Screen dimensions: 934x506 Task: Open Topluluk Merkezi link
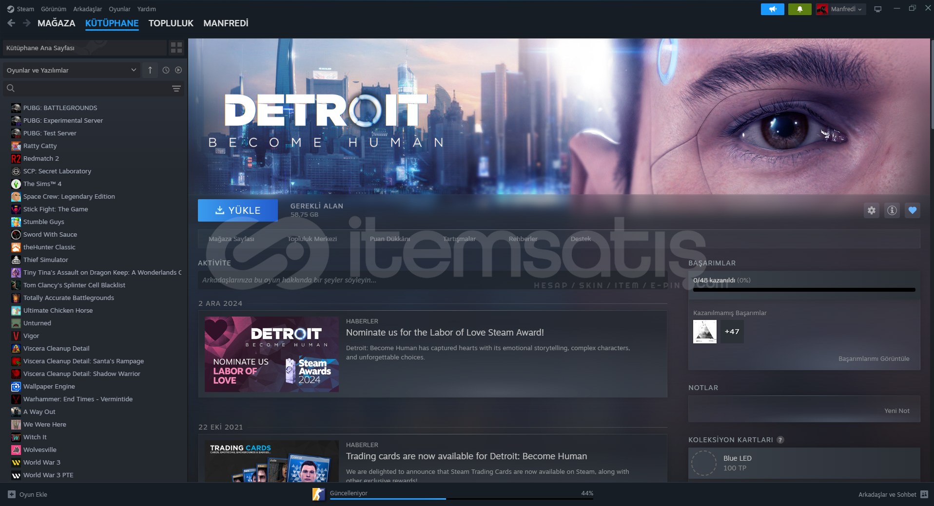pos(312,239)
